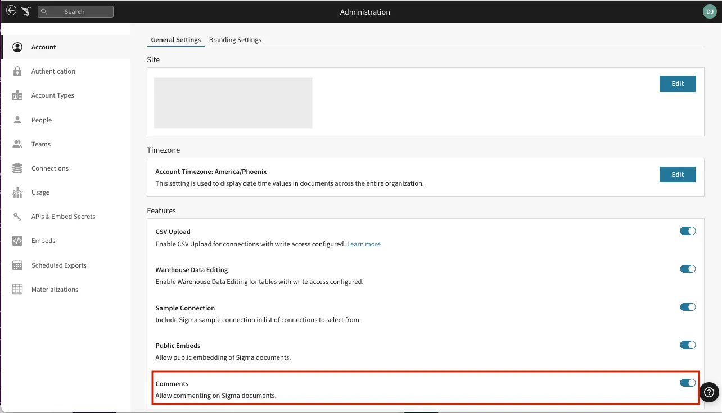Click the APIs & Embed Secrets key icon

click(17, 217)
